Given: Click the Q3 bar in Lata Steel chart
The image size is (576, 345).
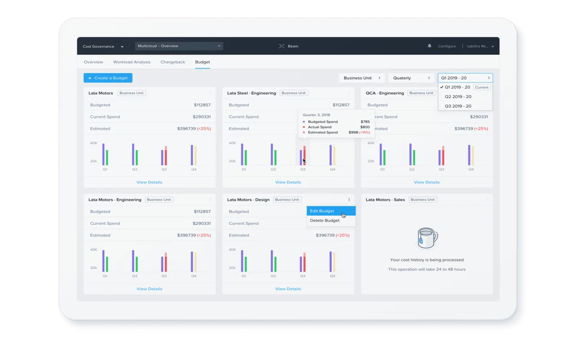Looking at the screenshot, I should 302,155.
